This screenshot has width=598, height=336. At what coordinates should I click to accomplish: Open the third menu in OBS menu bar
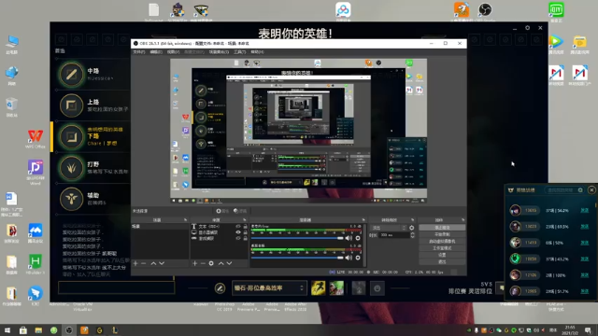point(173,52)
